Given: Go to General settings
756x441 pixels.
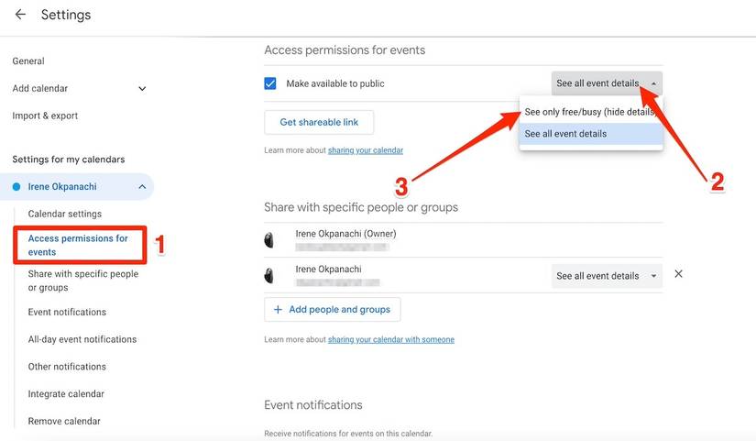Looking at the screenshot, I should (x=28, y=61).
